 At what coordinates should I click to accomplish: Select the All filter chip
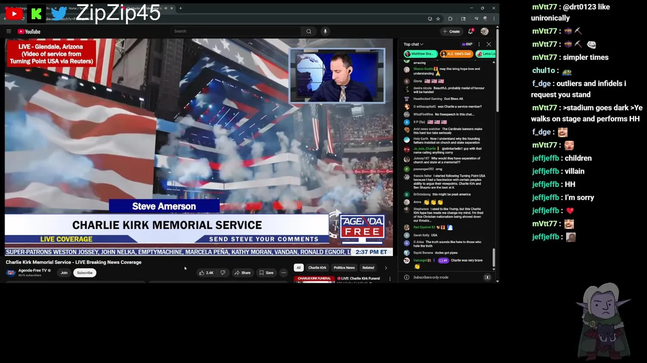point(298,268)
